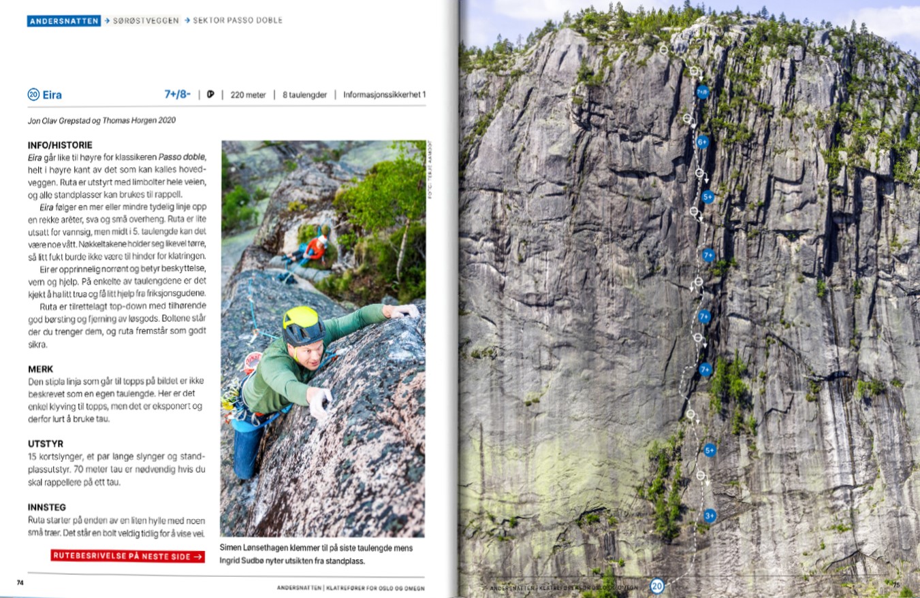The height and width of the screenshot is (598, 920).
Task: Click the 8 taulengder pitch count
Action: (x=304, y=95)
